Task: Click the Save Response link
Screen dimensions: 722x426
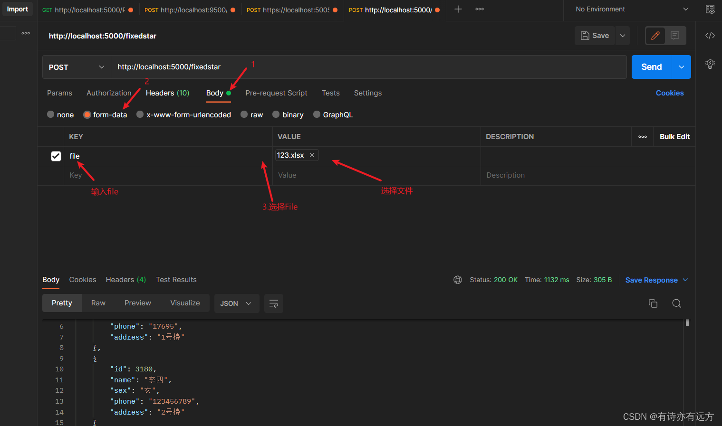Action: click(x=651, y=280)
